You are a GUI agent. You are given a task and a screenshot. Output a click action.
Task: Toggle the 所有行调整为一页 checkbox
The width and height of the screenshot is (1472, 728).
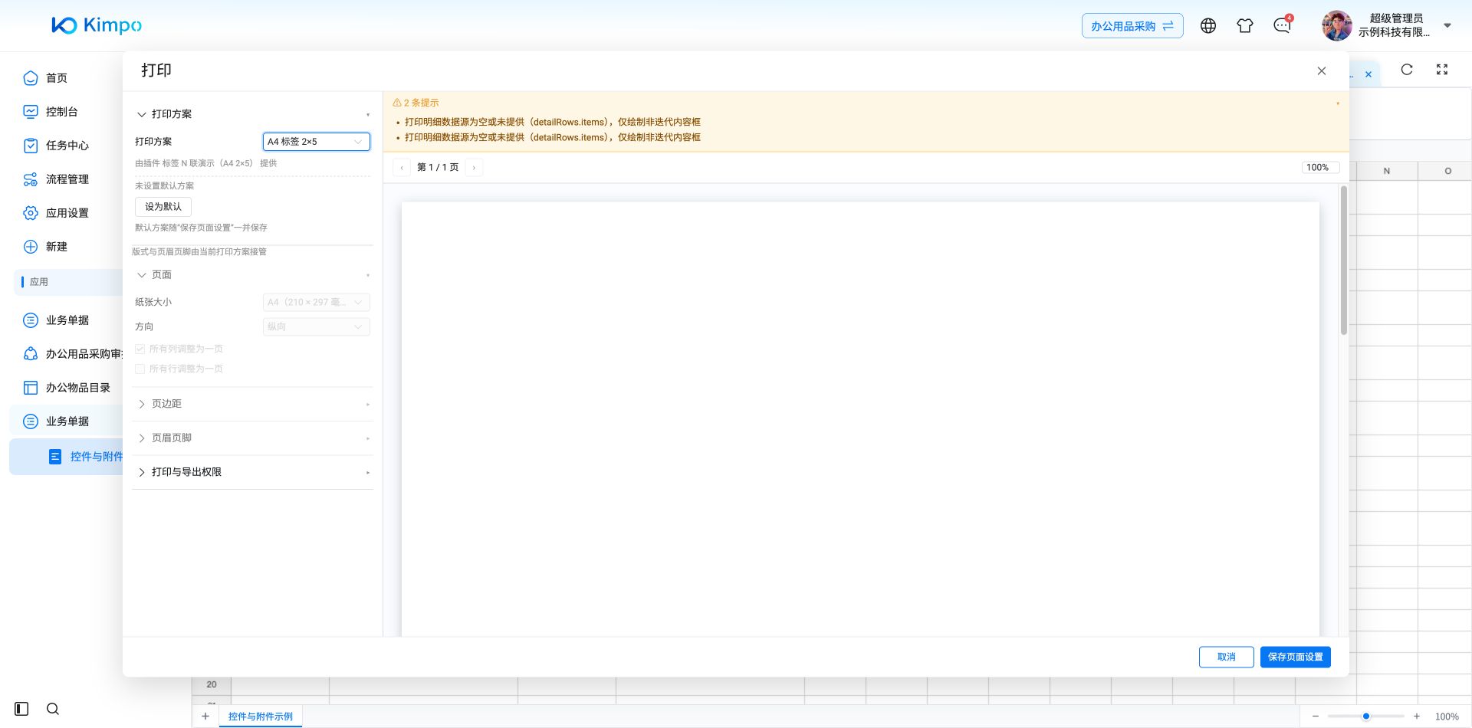coord(140,369)
